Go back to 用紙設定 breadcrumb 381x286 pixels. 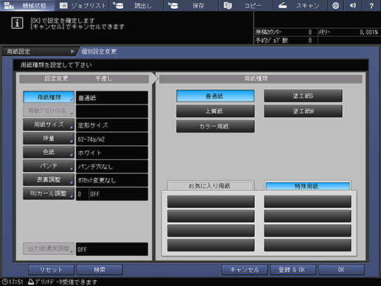coord(39,52)
